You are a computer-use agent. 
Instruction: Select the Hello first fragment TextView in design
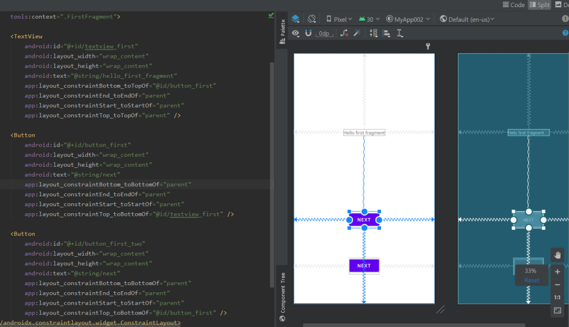pyautogui.click(x=364, y=133)
